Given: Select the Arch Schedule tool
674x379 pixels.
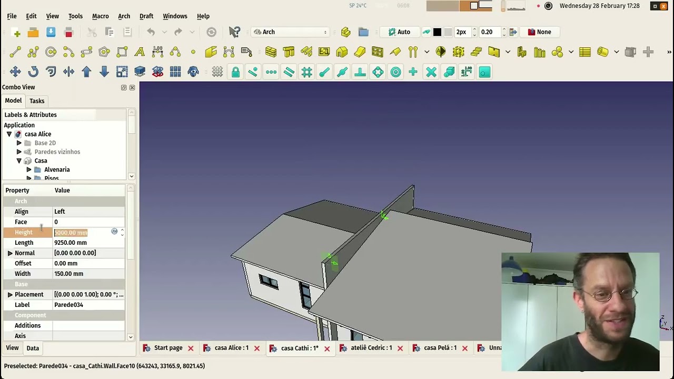Looking at the screenshot, I should (585, 52).
